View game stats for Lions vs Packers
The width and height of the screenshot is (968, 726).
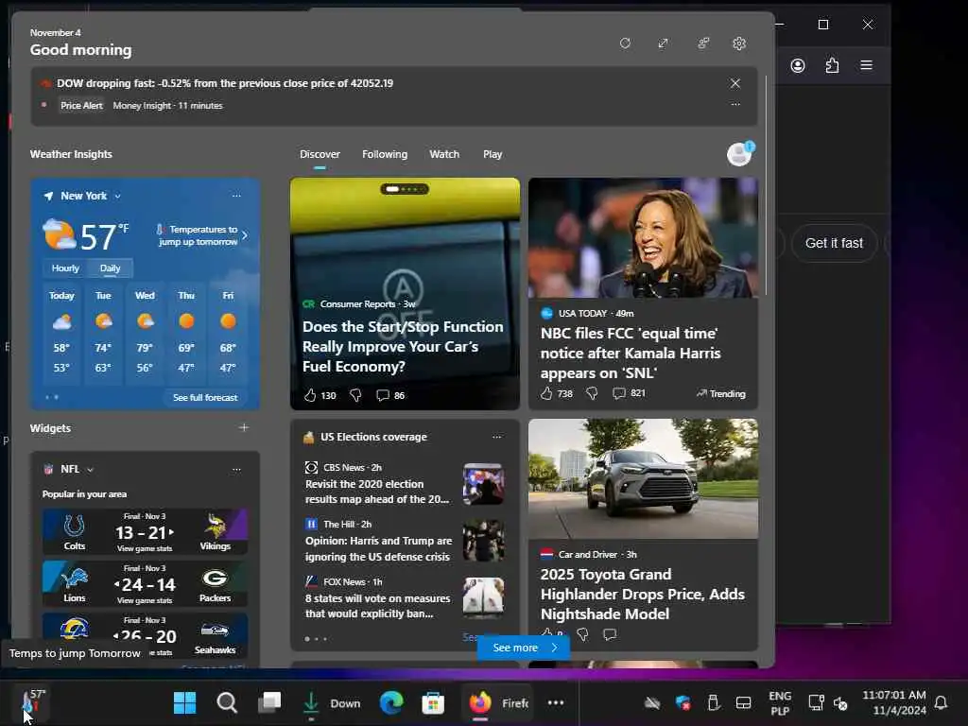(x=145, y=600)
